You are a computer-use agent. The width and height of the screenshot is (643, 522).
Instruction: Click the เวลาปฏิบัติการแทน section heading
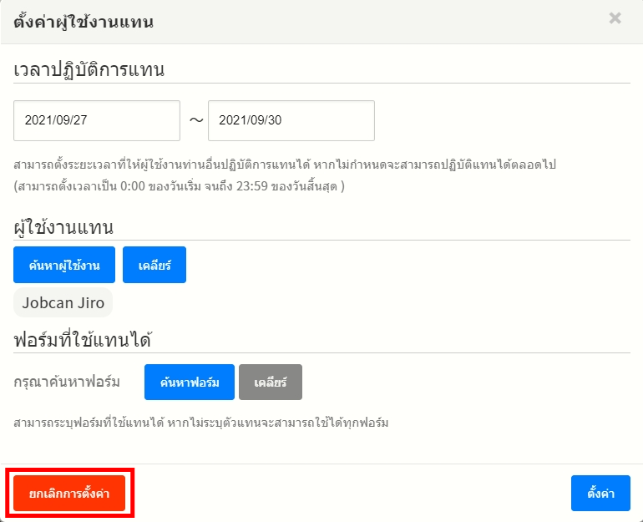89,69
